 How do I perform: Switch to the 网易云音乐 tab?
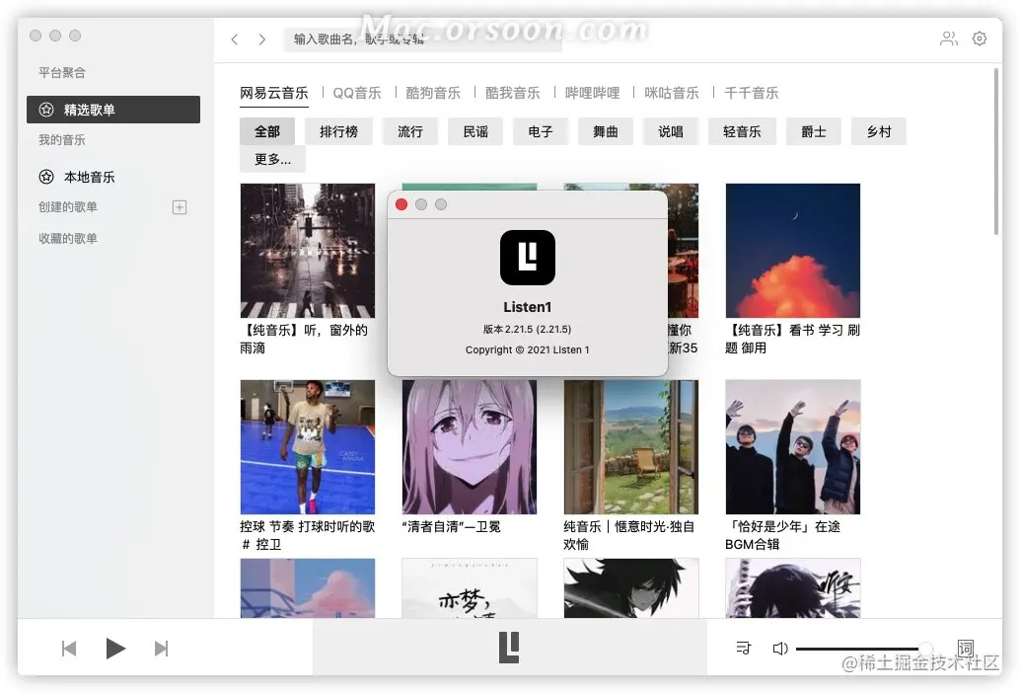[274, 93]
